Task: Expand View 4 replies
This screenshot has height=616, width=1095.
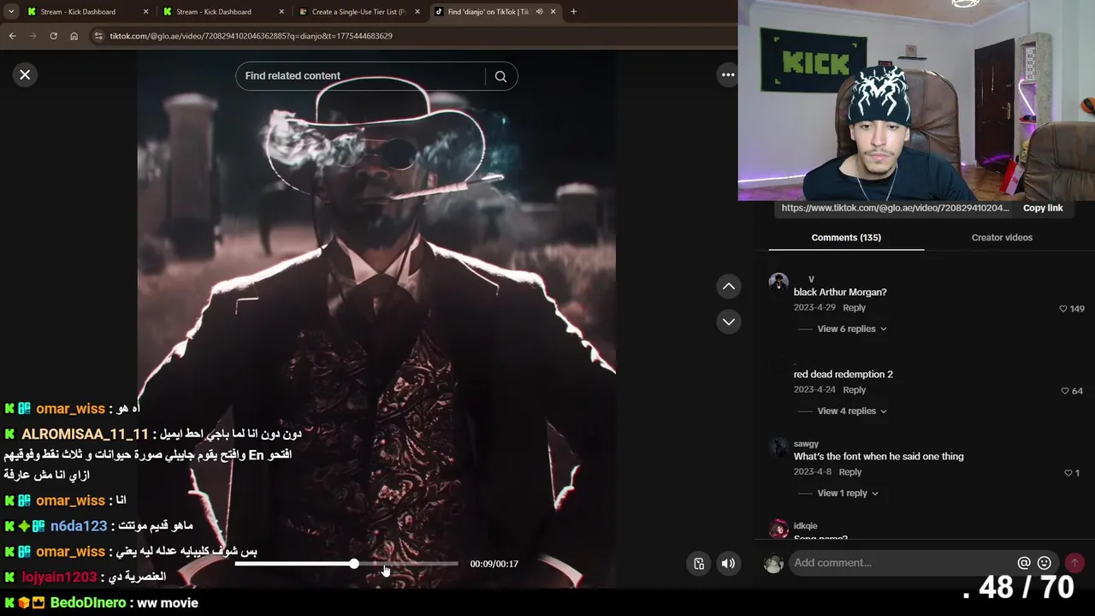Action: tap(851, 411)
